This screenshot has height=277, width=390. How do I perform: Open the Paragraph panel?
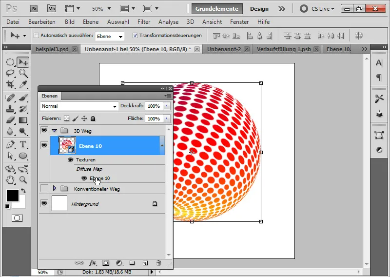coord(379,78)
